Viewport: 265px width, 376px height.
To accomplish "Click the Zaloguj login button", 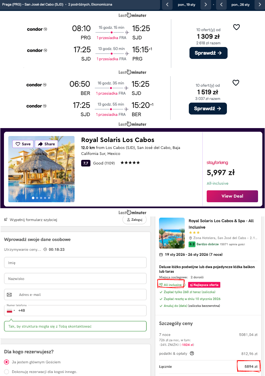I will [x=134, y=220].
